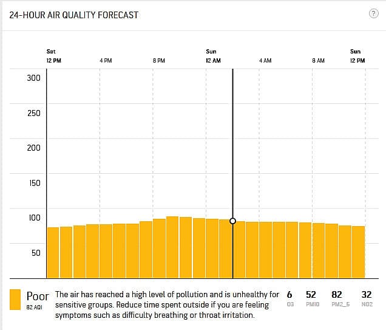Click the Poor air quality status text
386x330 pixels.
point(38,296)
